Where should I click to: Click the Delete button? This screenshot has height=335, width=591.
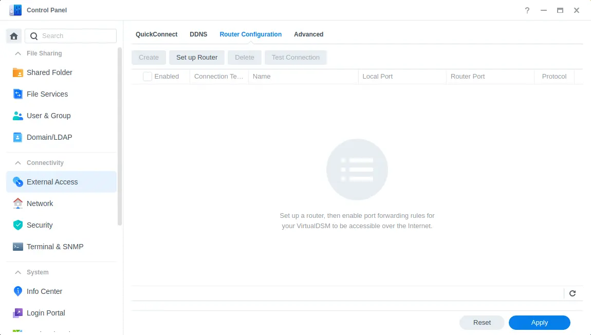coord(245,58)
